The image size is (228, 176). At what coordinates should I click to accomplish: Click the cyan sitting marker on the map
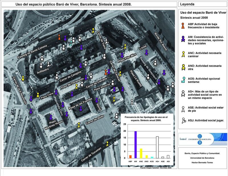click(71, 43)
